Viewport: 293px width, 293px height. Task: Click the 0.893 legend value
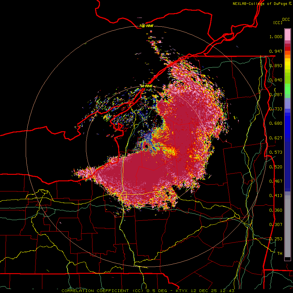click(x=276, y=65)
